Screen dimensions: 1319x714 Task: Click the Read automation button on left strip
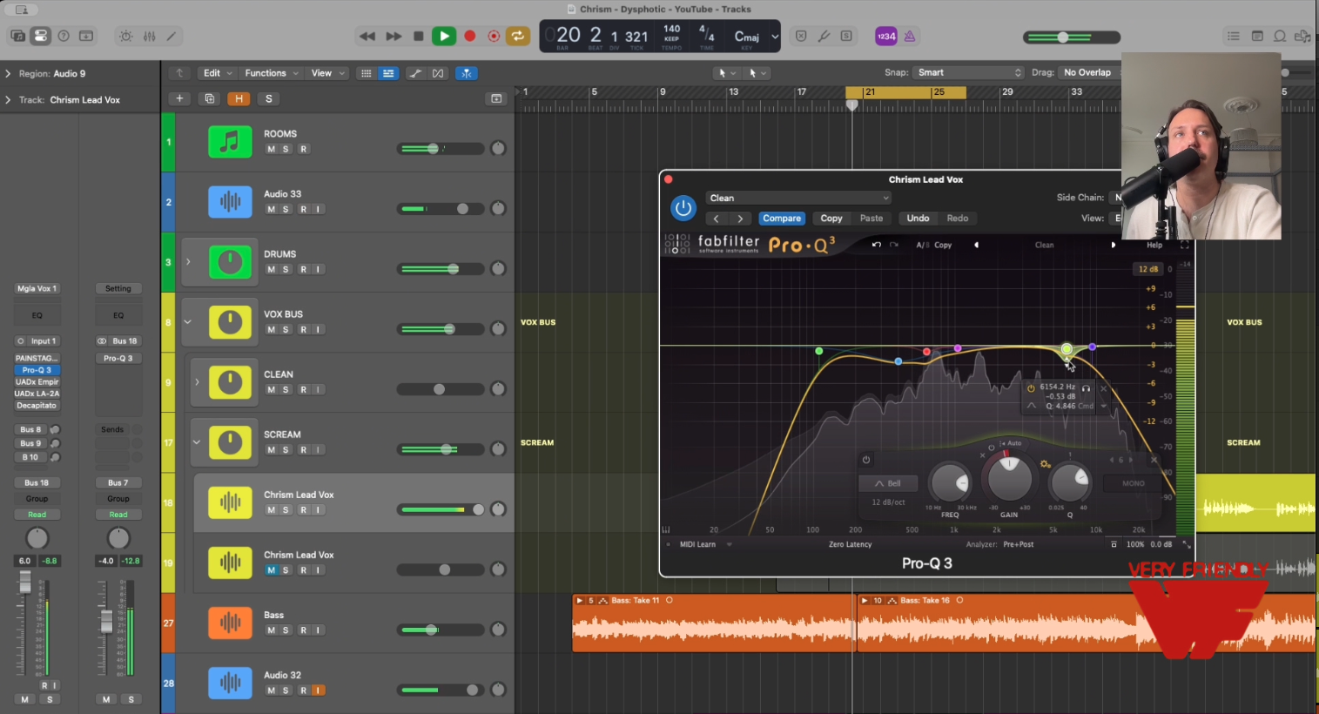[37, 515]
